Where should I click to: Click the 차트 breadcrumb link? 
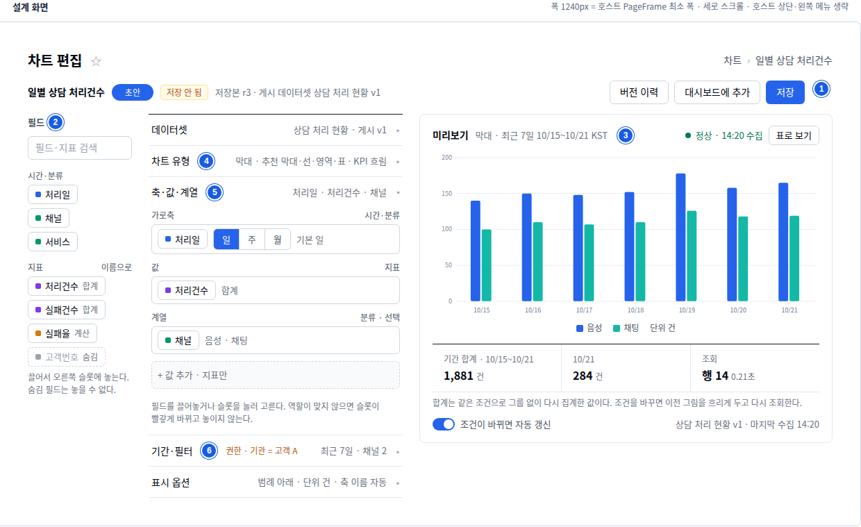(x=733, y=60)
